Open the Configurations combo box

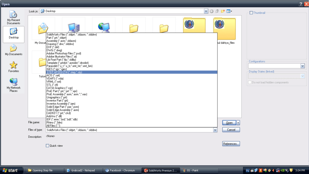[302, 66]
